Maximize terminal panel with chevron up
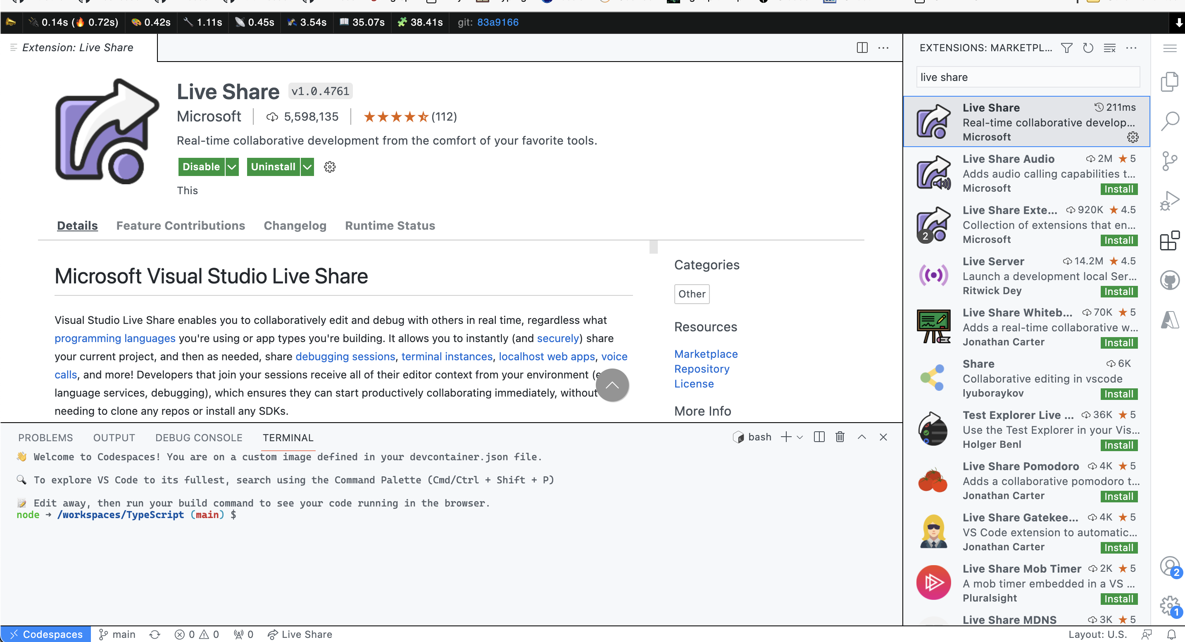The height and width of the screenshot is (642, 1185). point(861,437)
